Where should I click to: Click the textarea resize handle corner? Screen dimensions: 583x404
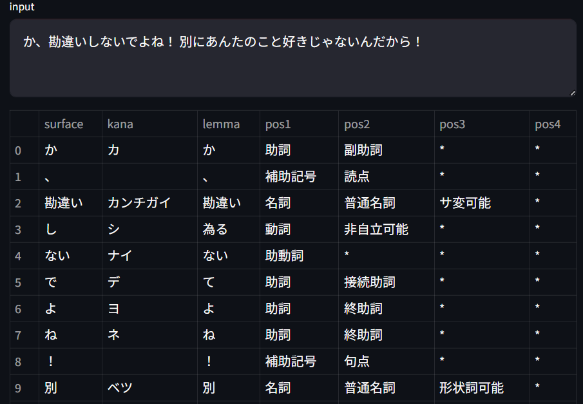(573, 93)
